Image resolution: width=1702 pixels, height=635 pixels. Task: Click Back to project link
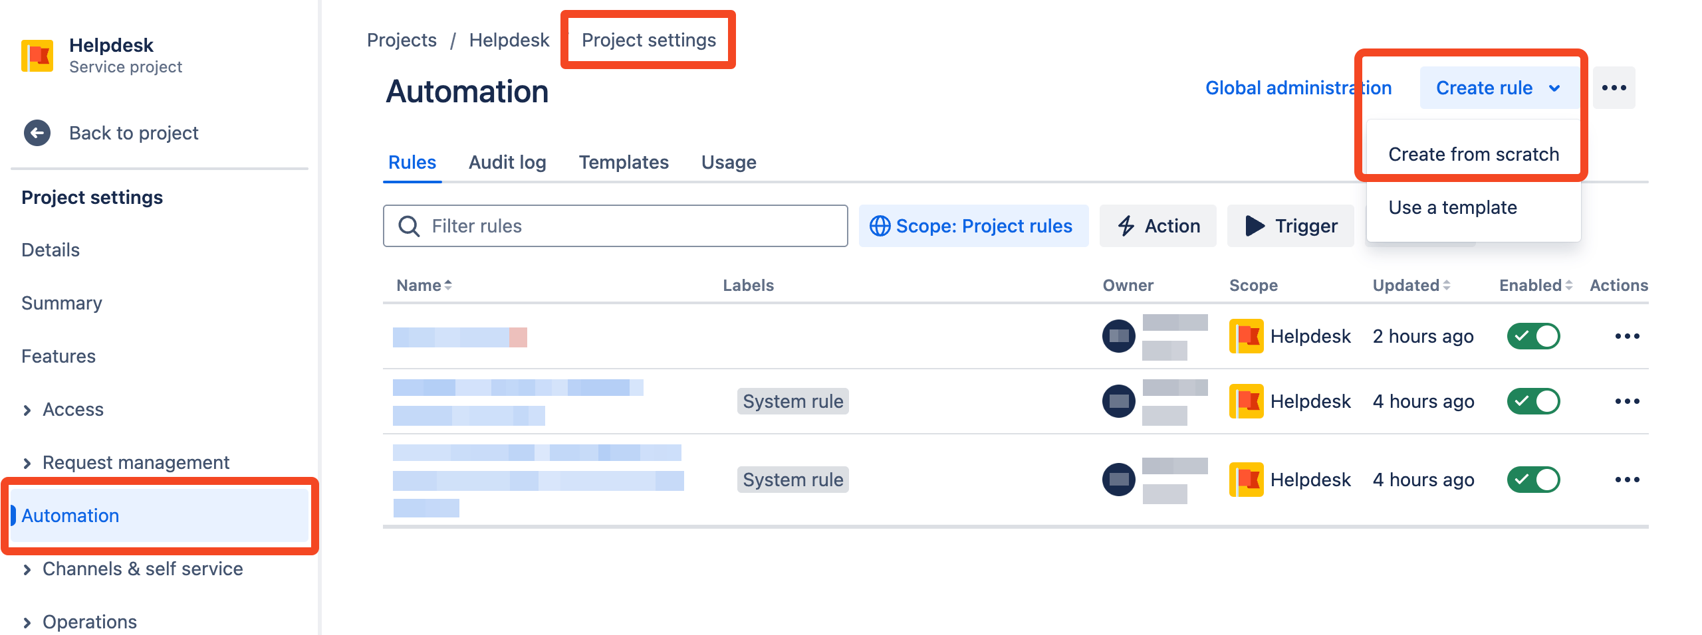pos(134,133)
